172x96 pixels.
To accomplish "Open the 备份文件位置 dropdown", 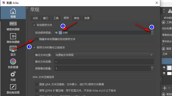I will [104, 55].
